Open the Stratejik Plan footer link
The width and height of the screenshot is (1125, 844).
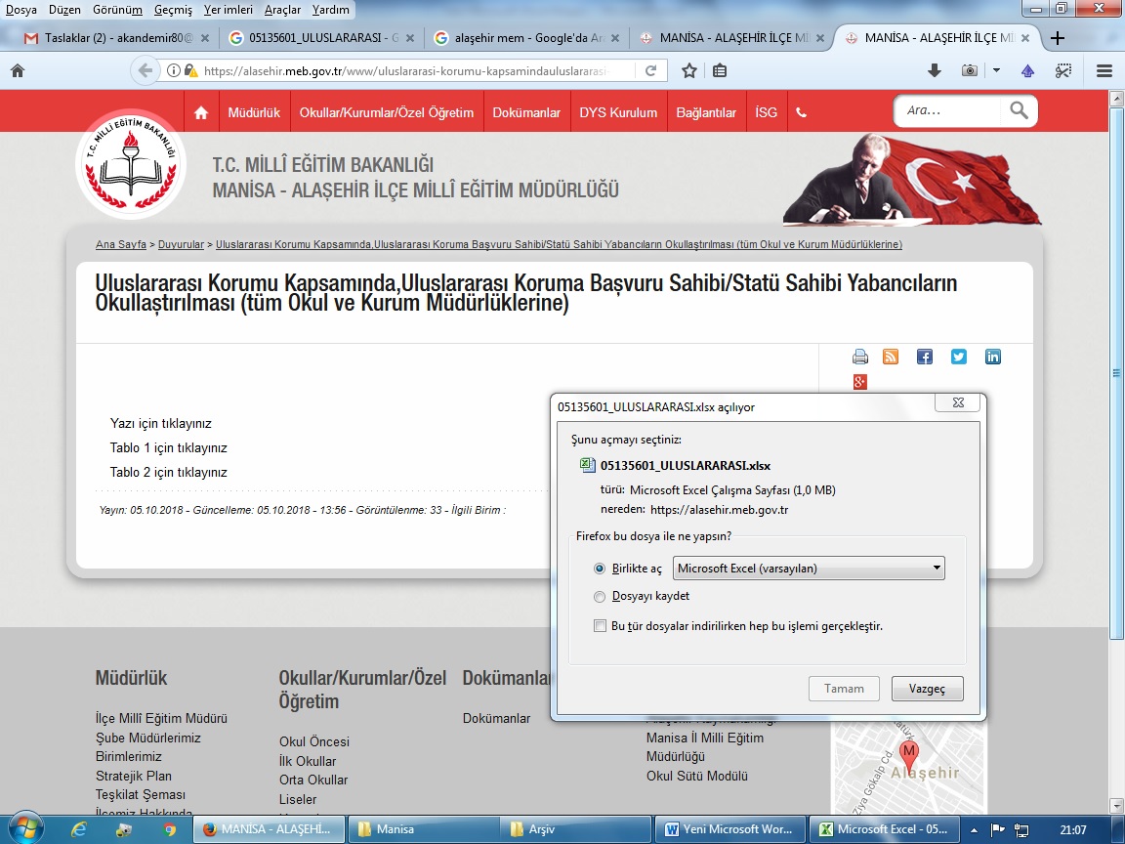134,776
